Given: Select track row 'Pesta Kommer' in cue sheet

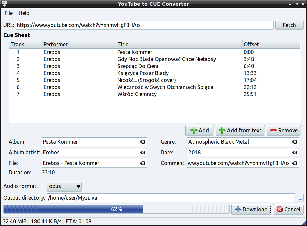Looking at the screenshot, I should click(155, 52).
